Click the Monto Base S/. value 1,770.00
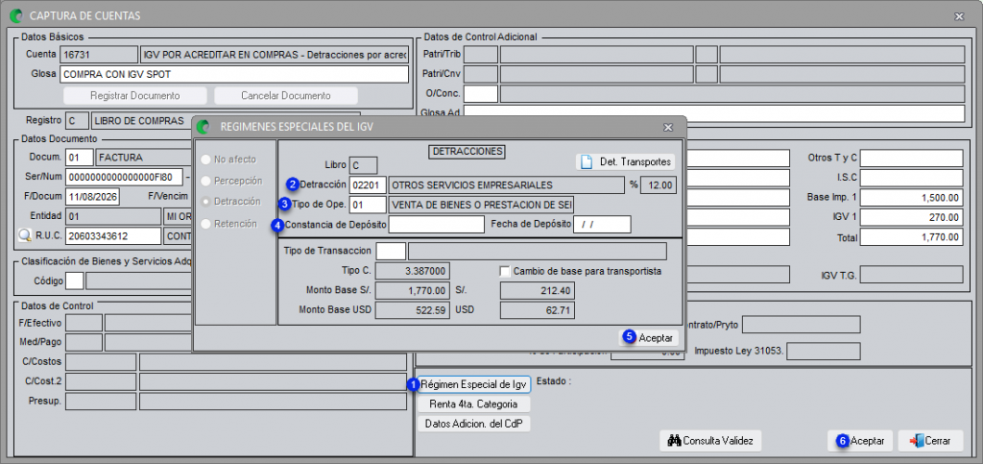 413,291
